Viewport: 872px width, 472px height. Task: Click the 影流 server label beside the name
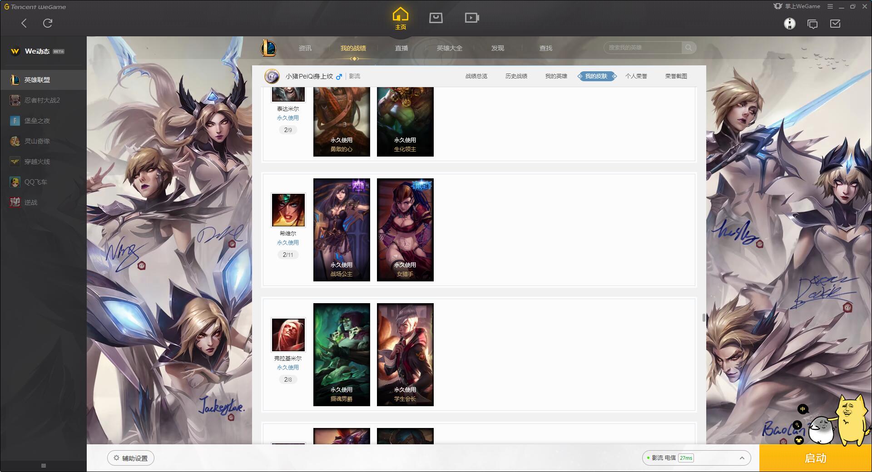point(355,76)
